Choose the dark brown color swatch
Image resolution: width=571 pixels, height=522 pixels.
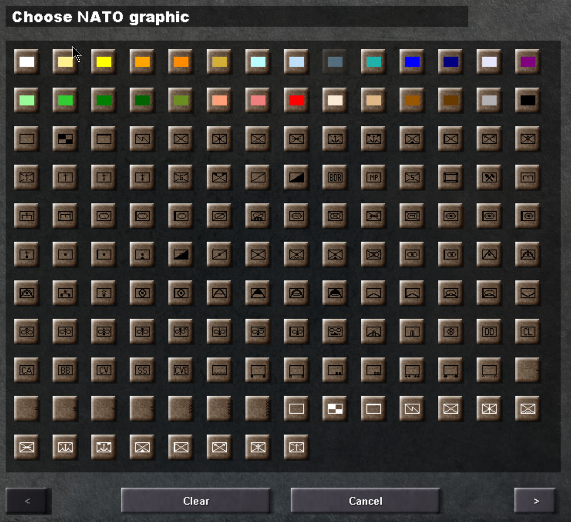(x=451, y=100)
